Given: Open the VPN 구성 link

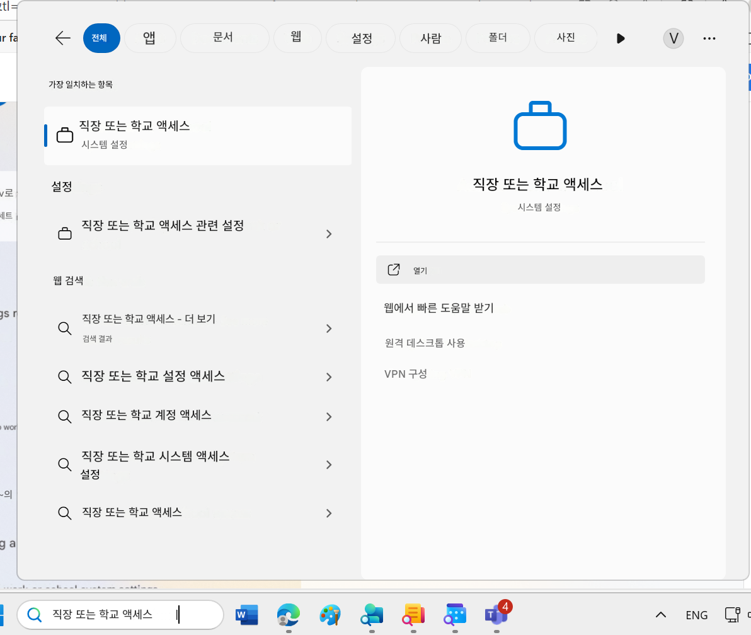Looking at the screenshot, I should [406, 373].
